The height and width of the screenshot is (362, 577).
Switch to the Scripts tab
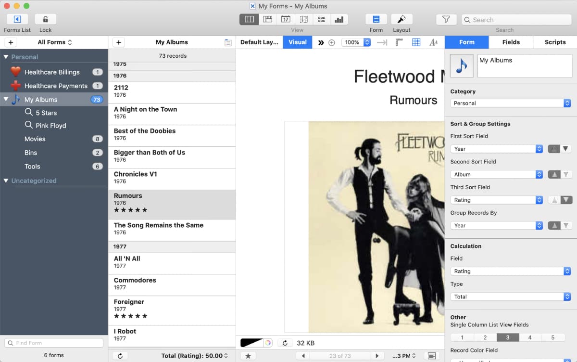(555, 42)
